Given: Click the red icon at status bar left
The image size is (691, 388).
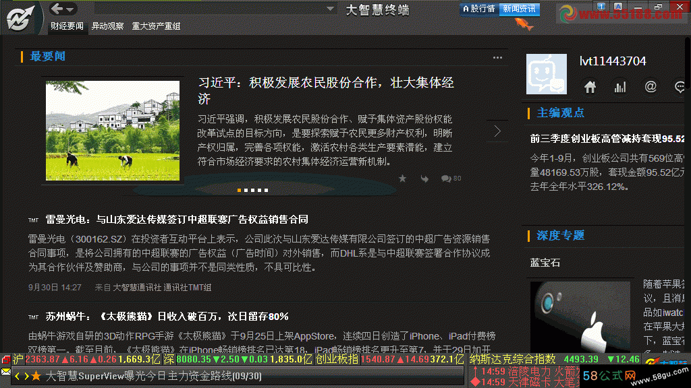Looking at the screenshot, I should [5, 360].
